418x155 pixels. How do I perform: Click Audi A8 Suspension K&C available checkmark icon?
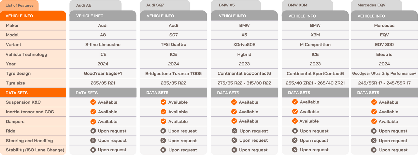click(93, 102)
